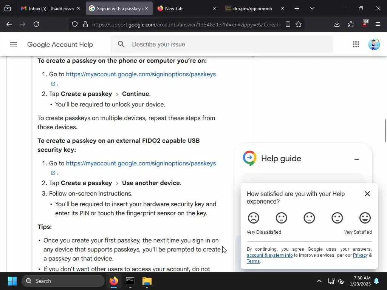Open Firefox View tab overview icon

[x=8, y=9]
